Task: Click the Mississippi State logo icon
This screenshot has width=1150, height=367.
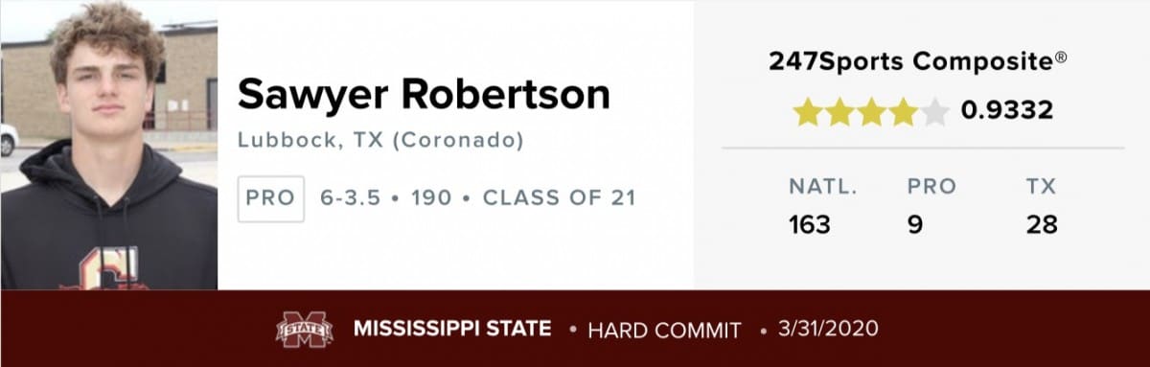Action: coord(305,330)
